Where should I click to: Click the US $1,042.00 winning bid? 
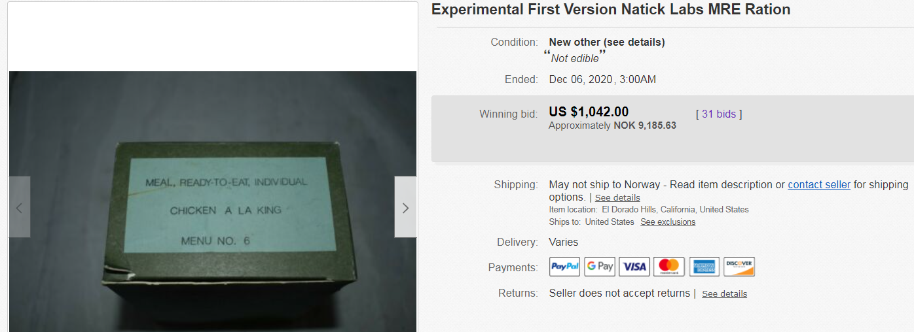point(589,112)
